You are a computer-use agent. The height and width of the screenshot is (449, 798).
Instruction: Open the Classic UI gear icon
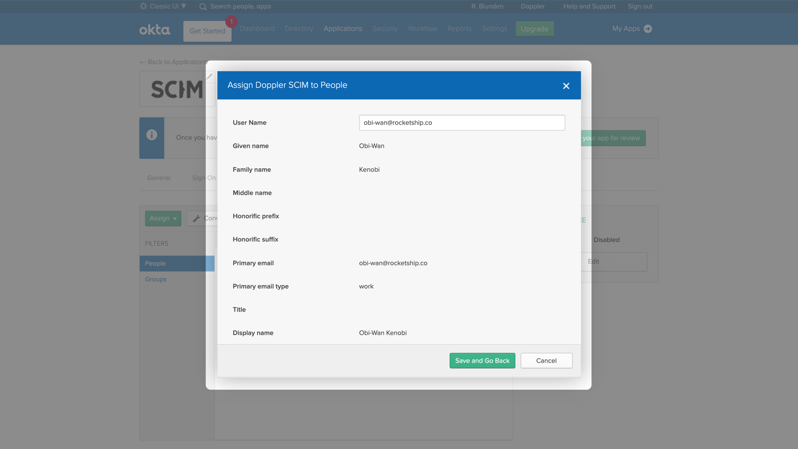click(x=144, y=6)
